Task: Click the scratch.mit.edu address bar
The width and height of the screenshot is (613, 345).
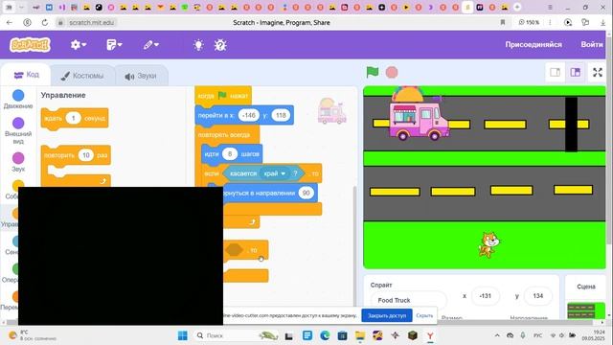Action: click(92, 23)
